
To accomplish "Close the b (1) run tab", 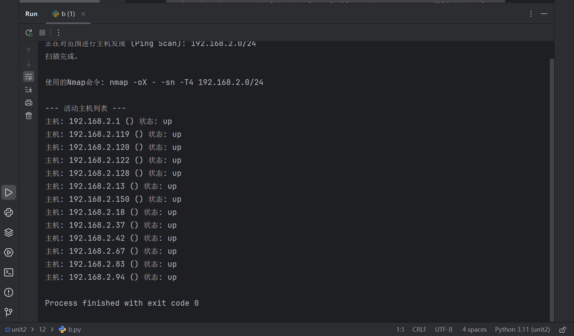I will pyautogui.click(x=83, y=14).
